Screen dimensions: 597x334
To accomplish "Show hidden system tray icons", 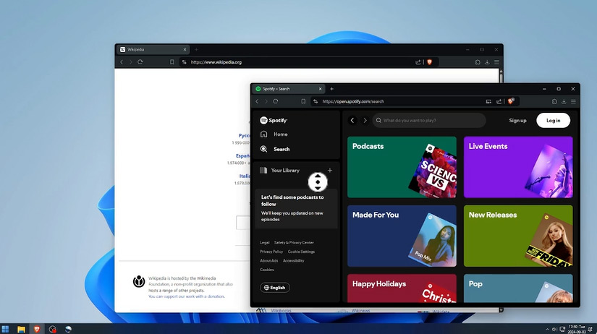I will 547,329.
